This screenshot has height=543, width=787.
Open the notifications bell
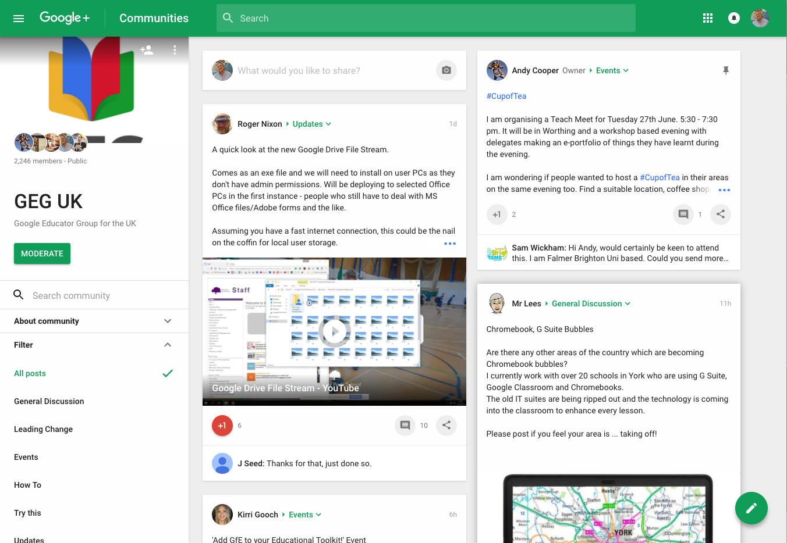click(734, 18)
